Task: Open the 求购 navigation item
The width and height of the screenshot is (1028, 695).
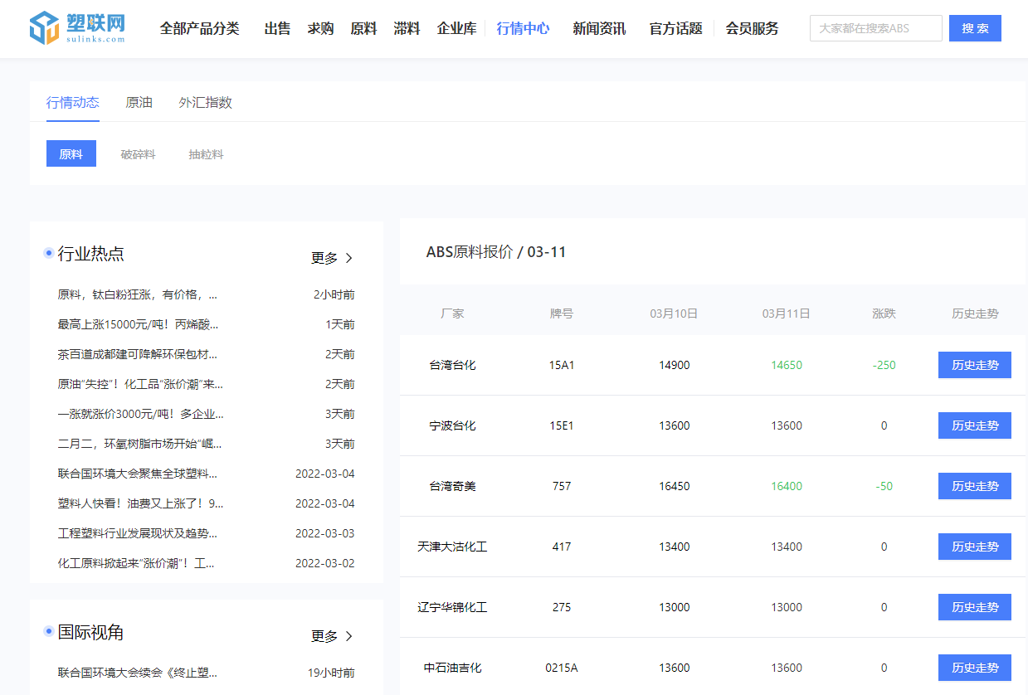Action: tap(320, 28)
